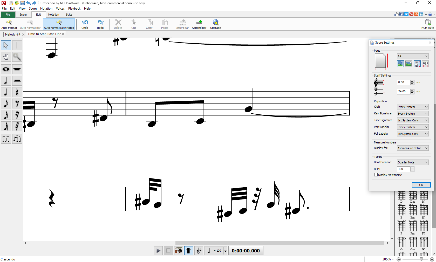
Task: Click the Append Bar icon
Action: tap(199, 24)
